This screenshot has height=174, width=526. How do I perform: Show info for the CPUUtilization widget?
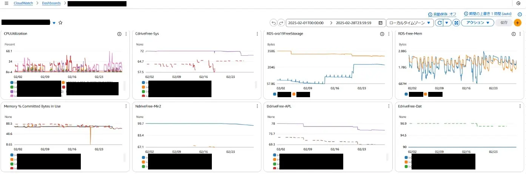pos(119,34)
